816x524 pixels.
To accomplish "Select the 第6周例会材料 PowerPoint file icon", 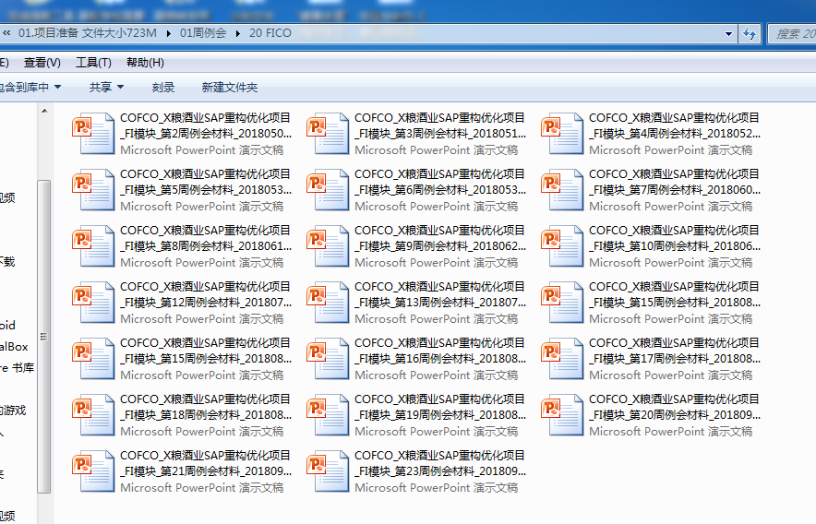I will pos(328,189).
